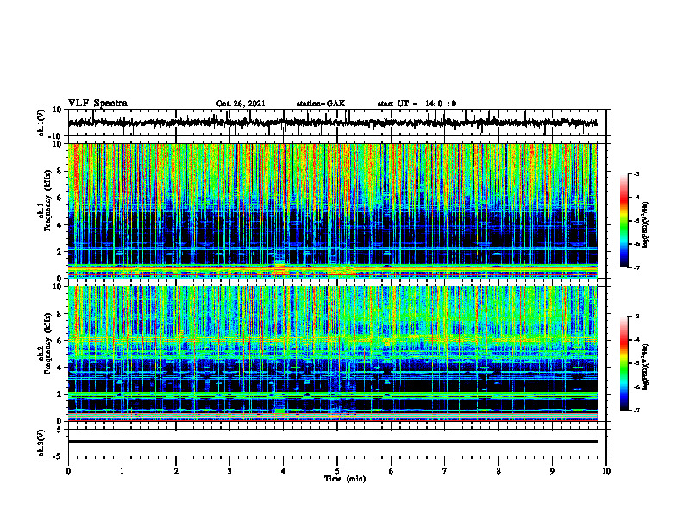The width and height of the screenshot is (683, 528).
Task: Click the log(PSD) label beside ch.2 color bar
Action: tap(646, 367)
